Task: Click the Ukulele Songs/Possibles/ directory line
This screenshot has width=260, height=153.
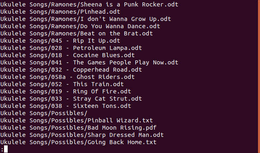Action: tap(44, 114)
